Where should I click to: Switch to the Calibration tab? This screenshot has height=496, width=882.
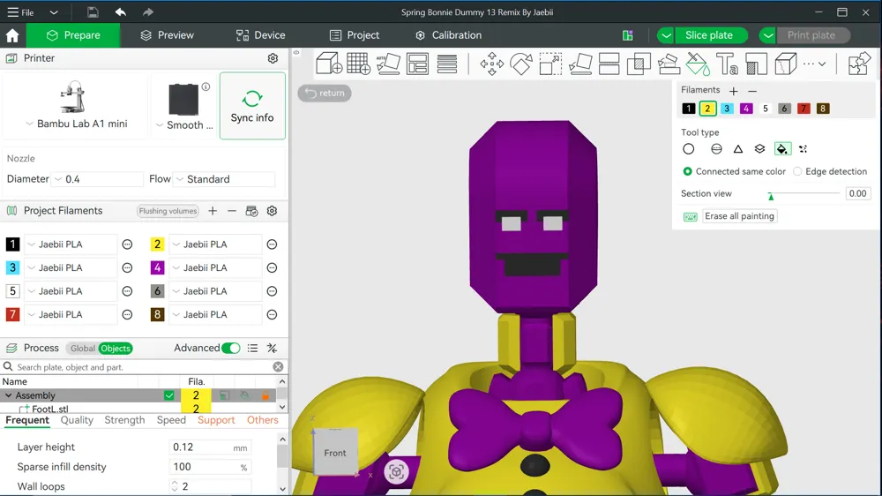448,35
